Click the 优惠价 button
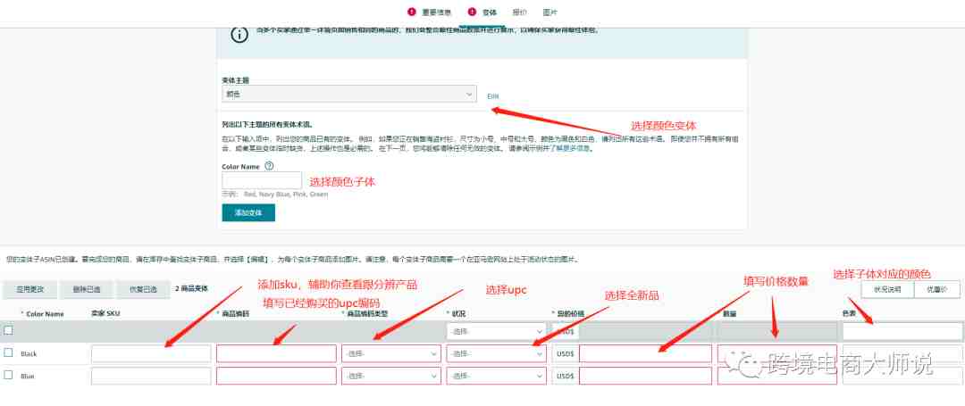Screen dimensions: 965x406 click(938, 289)
